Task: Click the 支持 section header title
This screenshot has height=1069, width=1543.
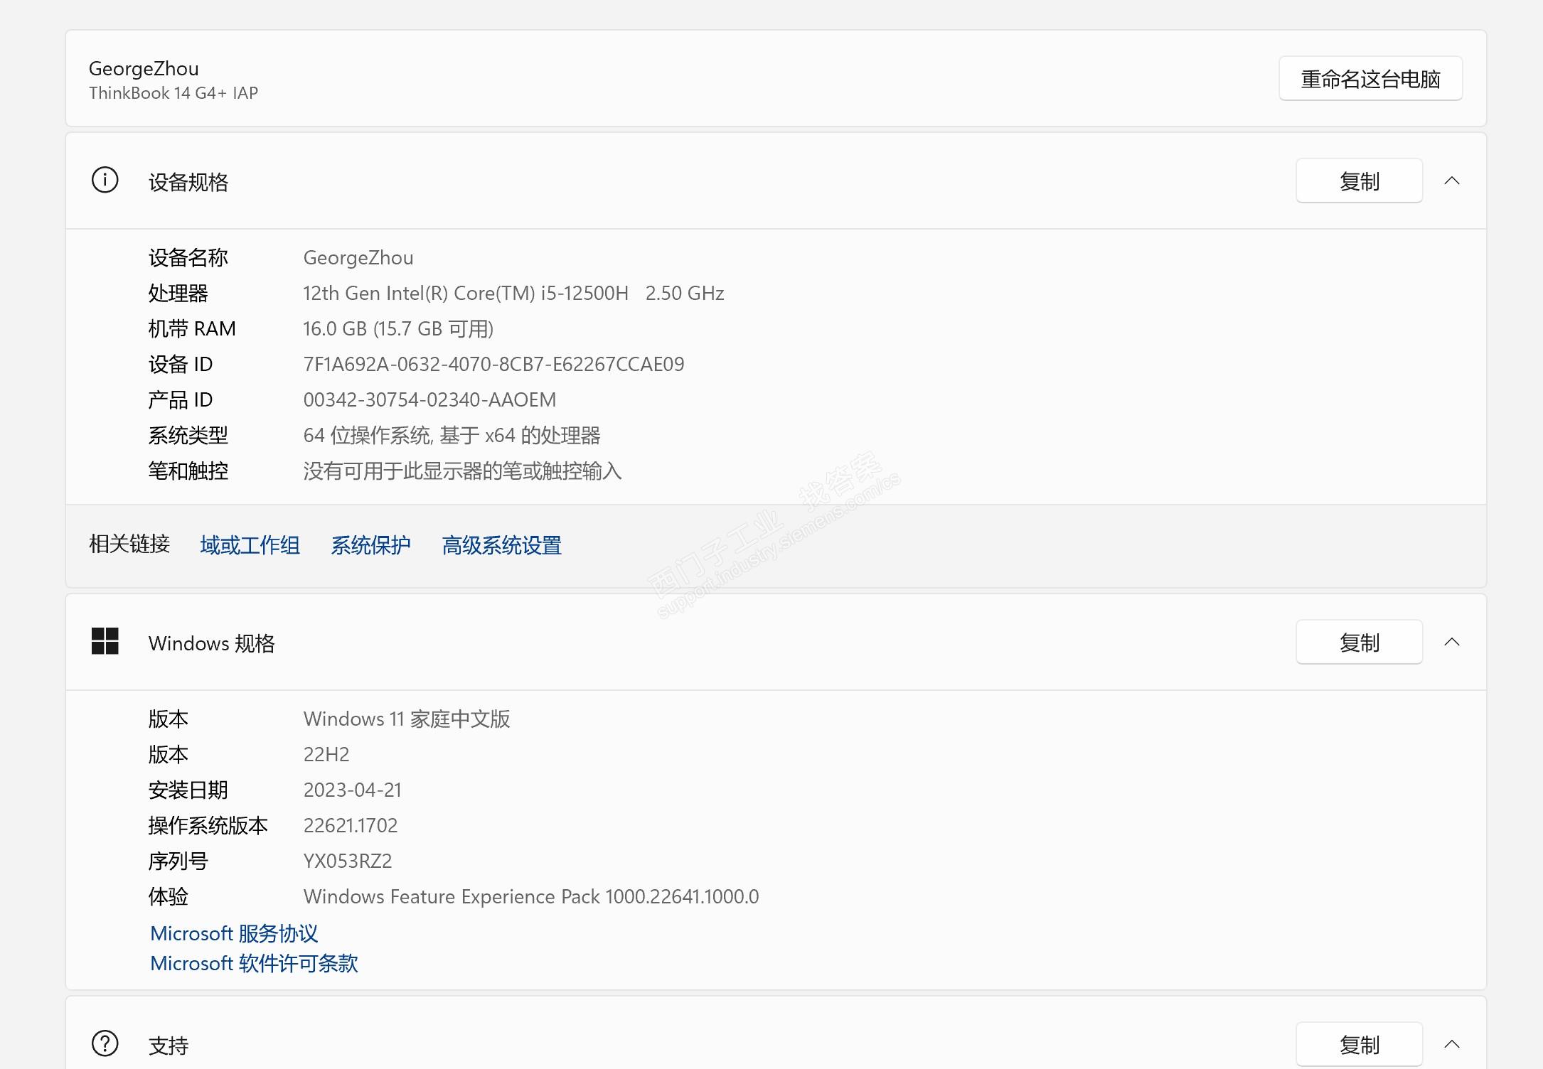Action: tap(169, 1045)
